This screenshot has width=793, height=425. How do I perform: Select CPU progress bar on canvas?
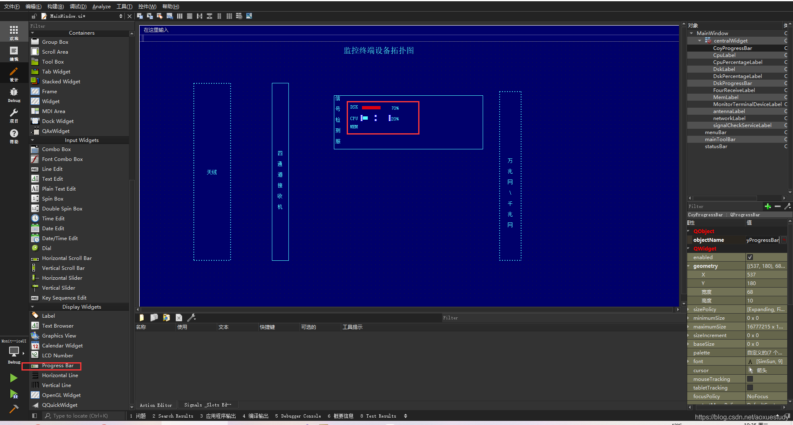375,118
